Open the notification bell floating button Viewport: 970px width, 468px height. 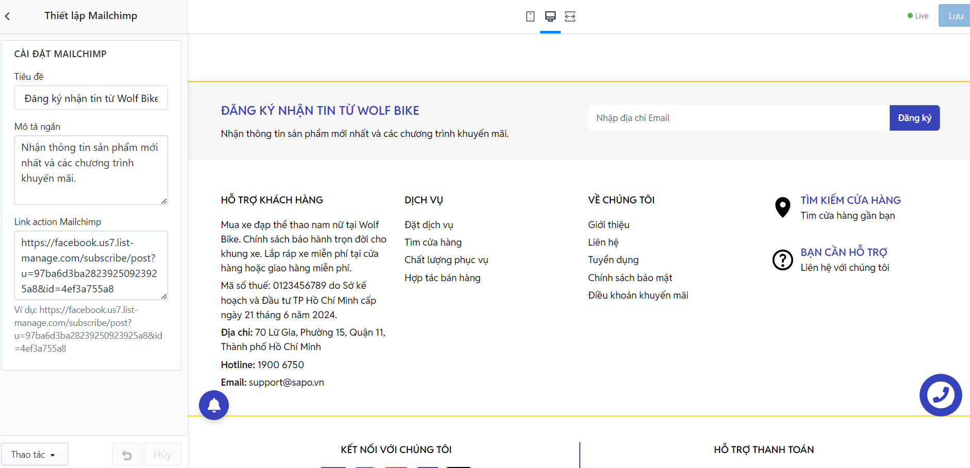pos(214,405)
